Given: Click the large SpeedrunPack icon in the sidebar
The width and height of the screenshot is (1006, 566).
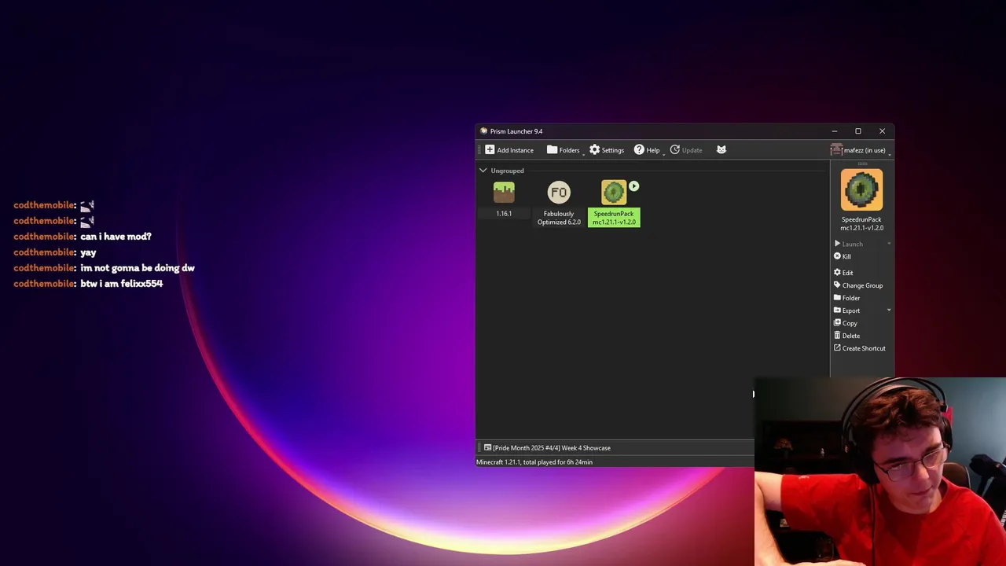Looking at the screenshot, I should tap(861, 190).
